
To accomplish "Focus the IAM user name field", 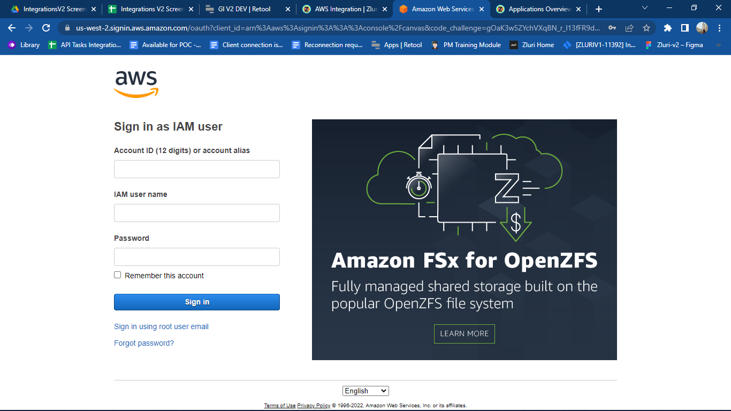I will pyautogui.click(x=197, y=213).
